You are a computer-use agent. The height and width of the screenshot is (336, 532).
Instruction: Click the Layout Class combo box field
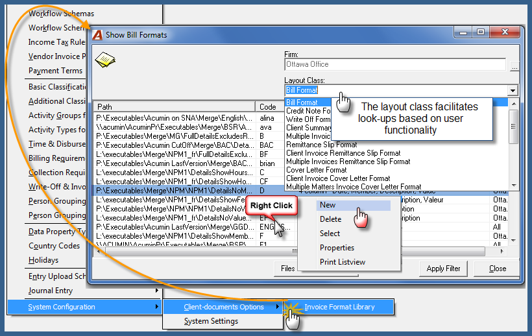point(401,90)
